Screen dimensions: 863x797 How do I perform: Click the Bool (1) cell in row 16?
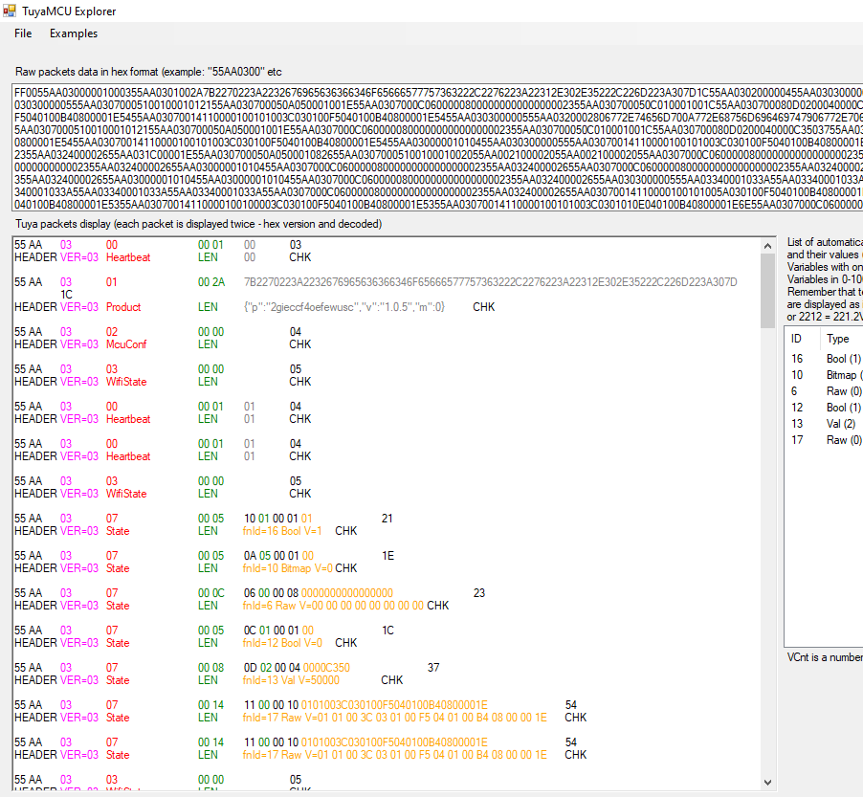pyautogui.click(x=844, y=359)
